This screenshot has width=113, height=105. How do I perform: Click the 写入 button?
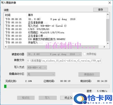[x=48, y=98]
